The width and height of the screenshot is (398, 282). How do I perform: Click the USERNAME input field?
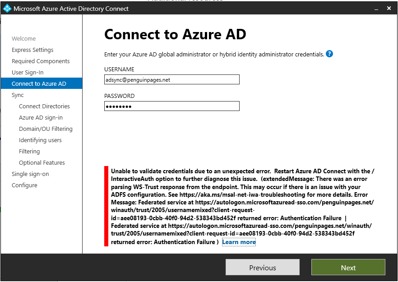pos(172,79)
